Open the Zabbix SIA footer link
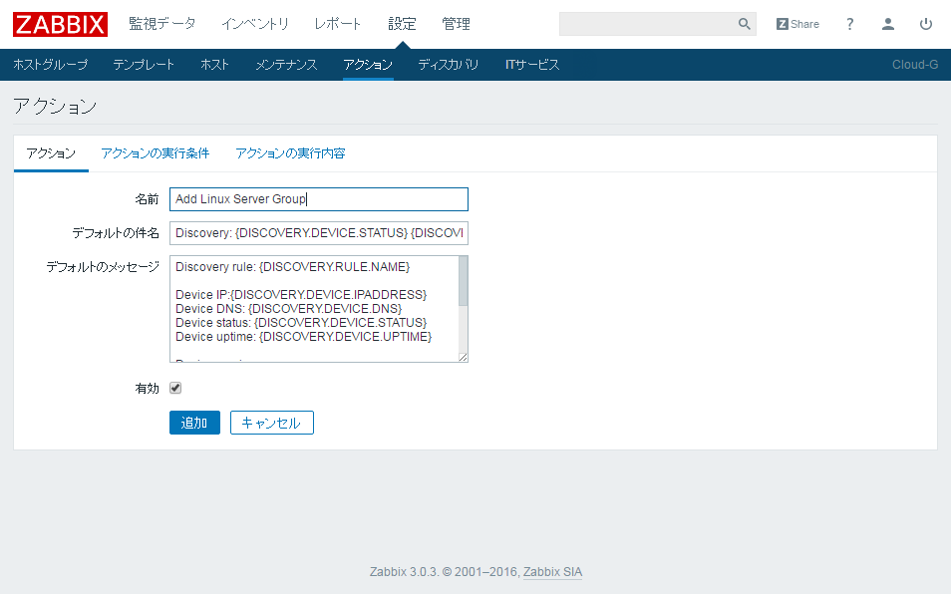The image size is (951, 594). (x=552, y=572)
